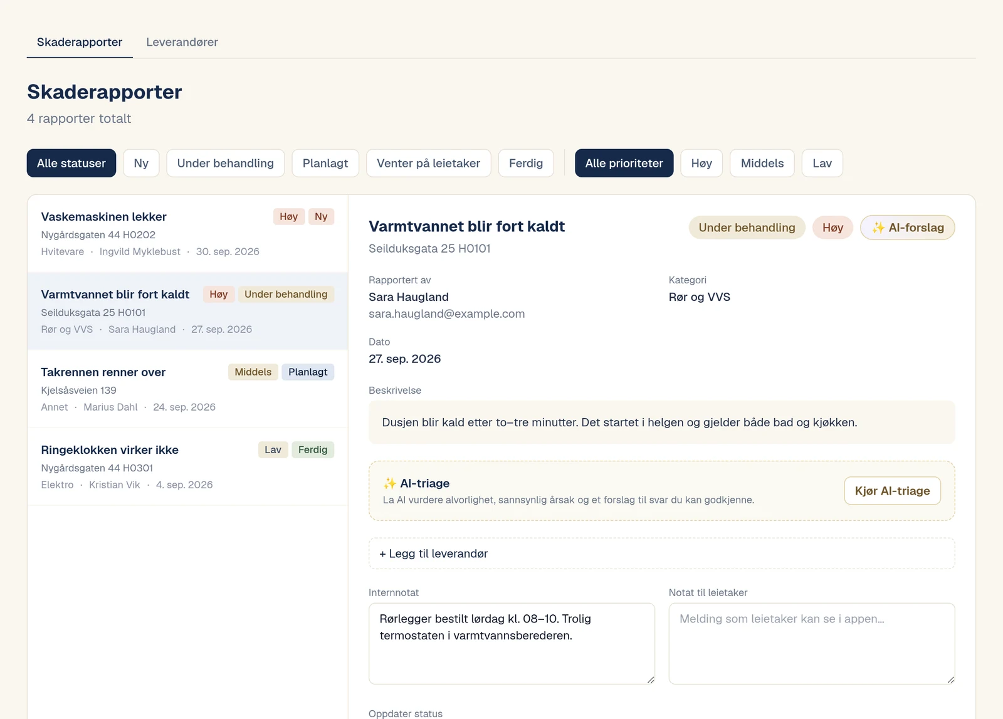Click the address Kjelsåsveien 139

79,390
